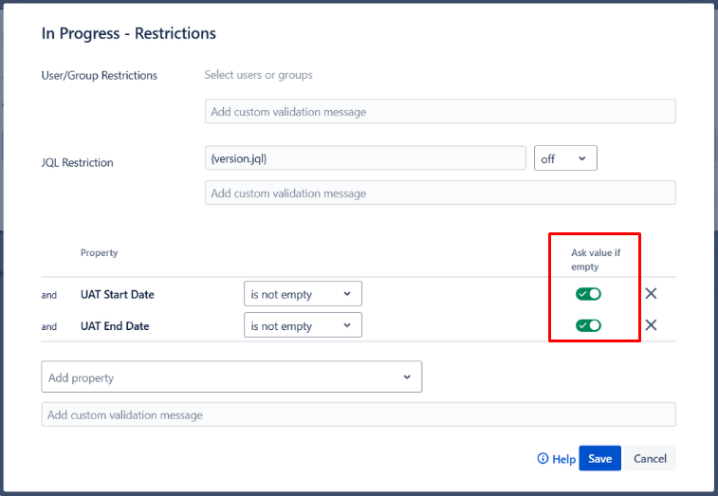Delete the UAT End Date property row

(x=651, y=325)
